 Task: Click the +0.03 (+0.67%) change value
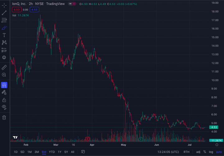pyautogui.click(x=127, y=4)
